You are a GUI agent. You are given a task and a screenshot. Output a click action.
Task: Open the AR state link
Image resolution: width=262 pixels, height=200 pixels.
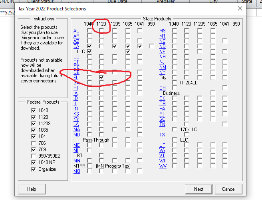coord(76,36)
